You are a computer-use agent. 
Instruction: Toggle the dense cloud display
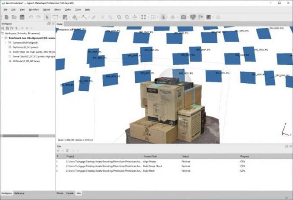tap(153, 17)
